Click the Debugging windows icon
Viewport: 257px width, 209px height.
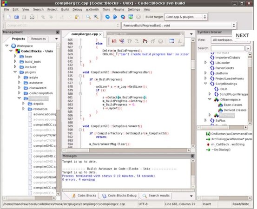point(171,41)
